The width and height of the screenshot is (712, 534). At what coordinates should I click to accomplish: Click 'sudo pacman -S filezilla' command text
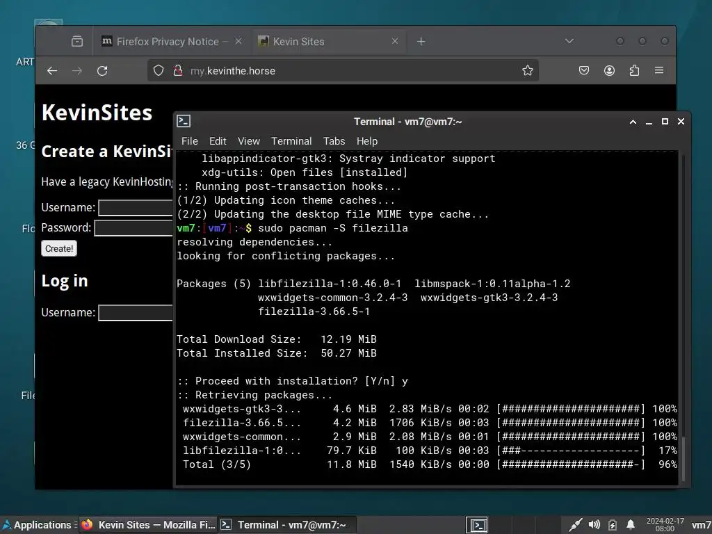coord(333,228)
